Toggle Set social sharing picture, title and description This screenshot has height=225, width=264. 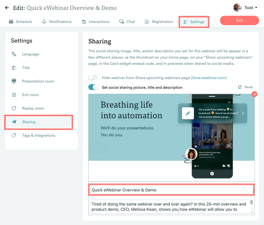point(93,87)
